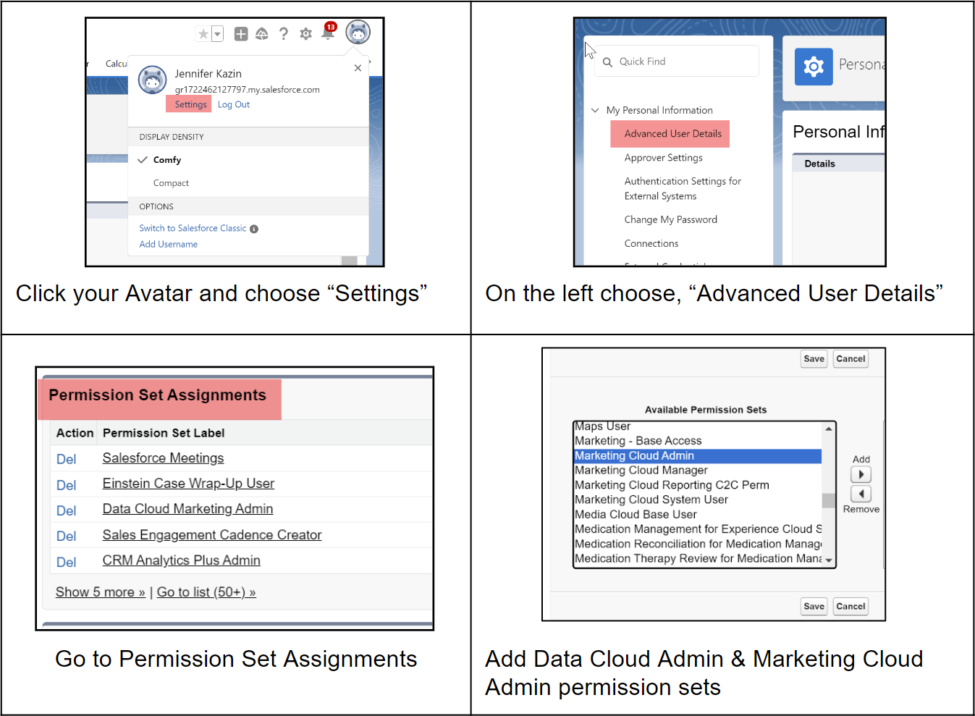This screenshot has width=975, height=716.
Task: Select Marketing Cloud Admin in the list
Action: [x=698, y=456]
